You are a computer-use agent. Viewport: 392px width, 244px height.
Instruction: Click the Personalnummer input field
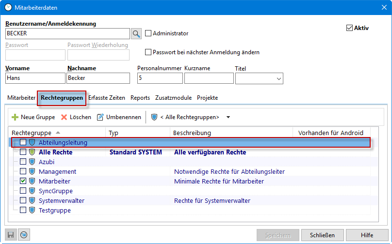coord(160,78)
